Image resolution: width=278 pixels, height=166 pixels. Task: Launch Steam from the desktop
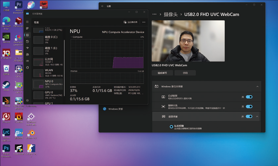click(x=6, y=86)
